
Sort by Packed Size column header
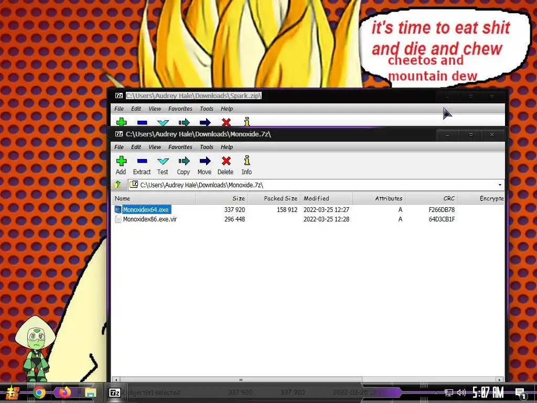pyautogui.click(x=274, y=198)
